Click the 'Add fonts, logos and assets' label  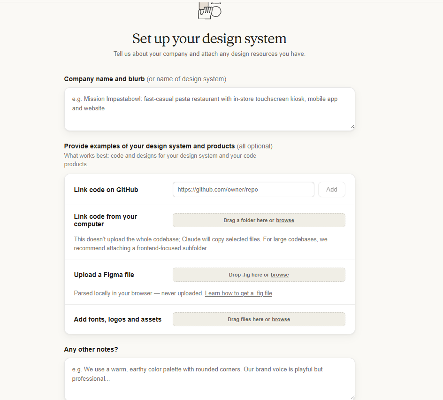[117, 319]
